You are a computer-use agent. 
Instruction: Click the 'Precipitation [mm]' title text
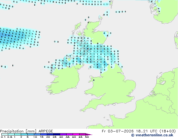click(18, 131)
